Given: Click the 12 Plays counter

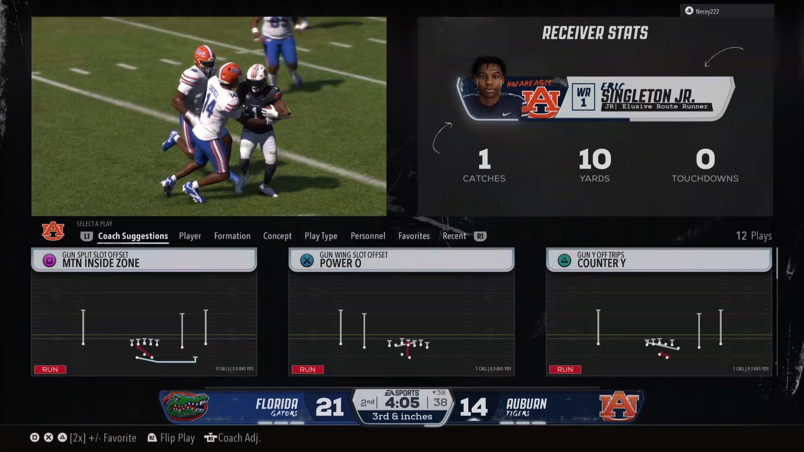Looking at the screenshot, I should coord(754,236).
